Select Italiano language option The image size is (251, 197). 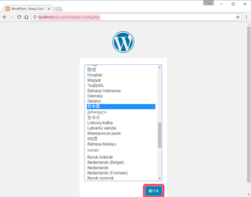pos(121,101)
